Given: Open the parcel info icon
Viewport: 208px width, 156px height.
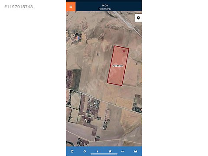Looking at the screenshot, I should tap(97, 151).
